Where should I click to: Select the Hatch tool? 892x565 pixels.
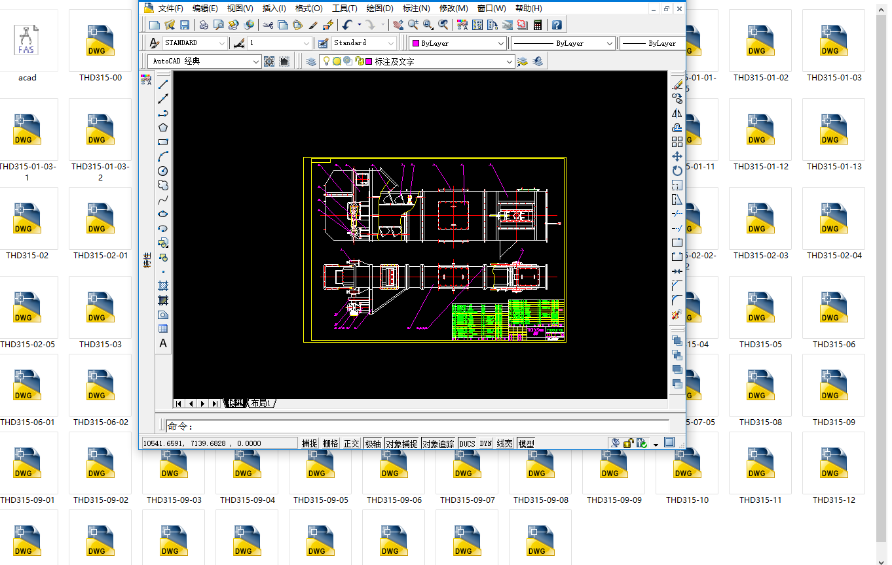163,286
